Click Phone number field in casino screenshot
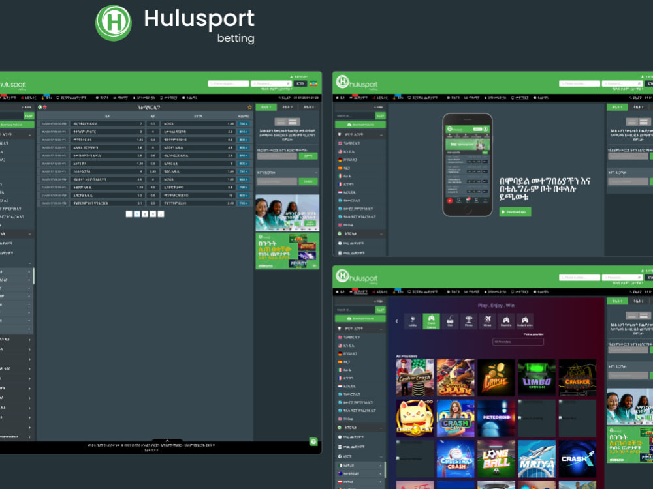653x489 pixels. click(579, 278)
